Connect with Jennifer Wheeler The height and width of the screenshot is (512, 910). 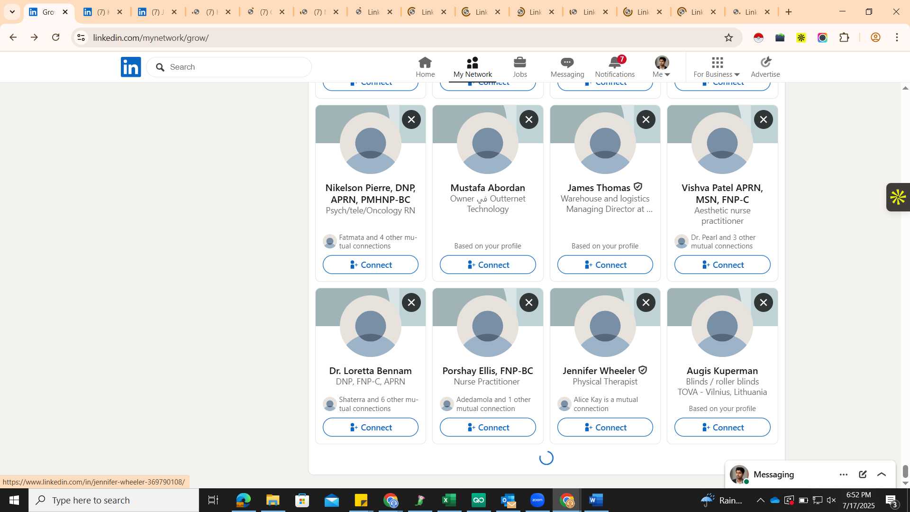point(605,427)
